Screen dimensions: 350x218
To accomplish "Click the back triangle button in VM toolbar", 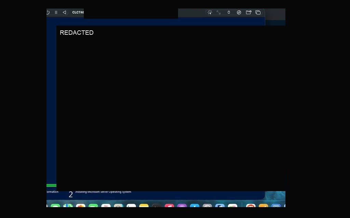I will point(64,13).
